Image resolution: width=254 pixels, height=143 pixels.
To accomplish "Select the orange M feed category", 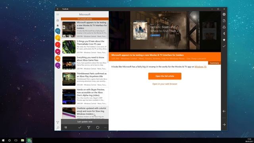I will [58, 58].
